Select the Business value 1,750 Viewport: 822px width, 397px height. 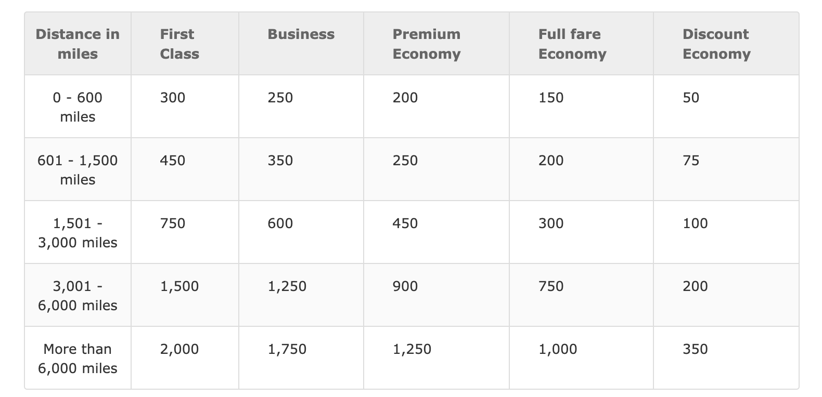287,349
